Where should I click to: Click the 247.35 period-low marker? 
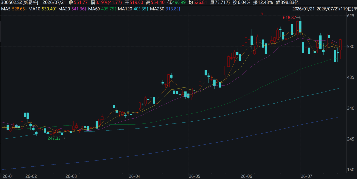tap(54, 138)
